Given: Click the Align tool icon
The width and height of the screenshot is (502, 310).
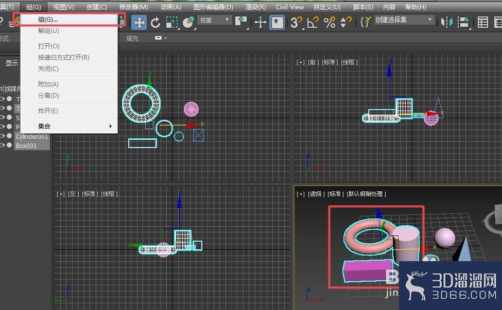Looking at the screenshot, I should coord(463,22).
